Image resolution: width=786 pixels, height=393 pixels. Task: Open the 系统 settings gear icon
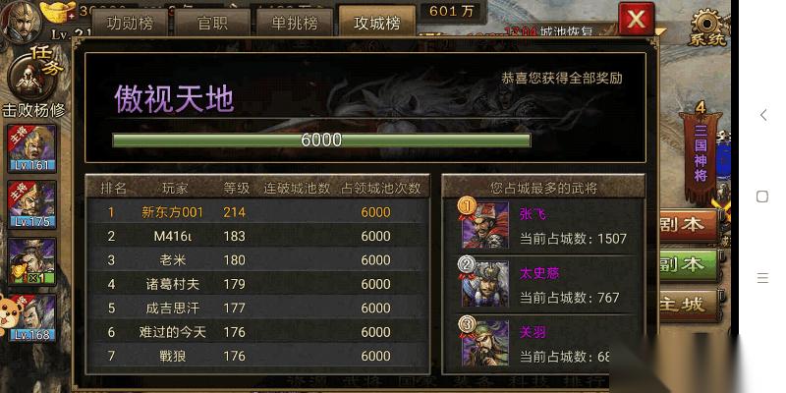707,27
